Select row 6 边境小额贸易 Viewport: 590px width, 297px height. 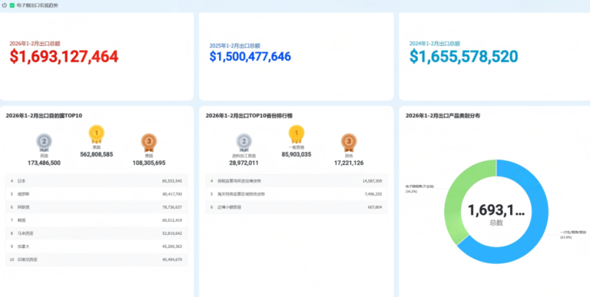coord(297,207)
